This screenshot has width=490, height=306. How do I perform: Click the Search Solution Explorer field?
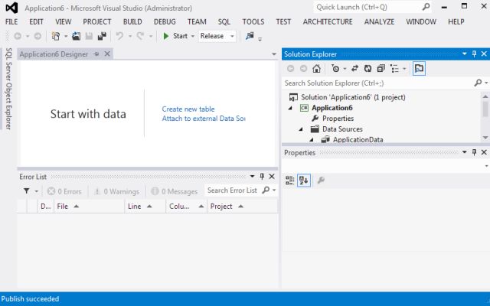click(x=384, y=83)
